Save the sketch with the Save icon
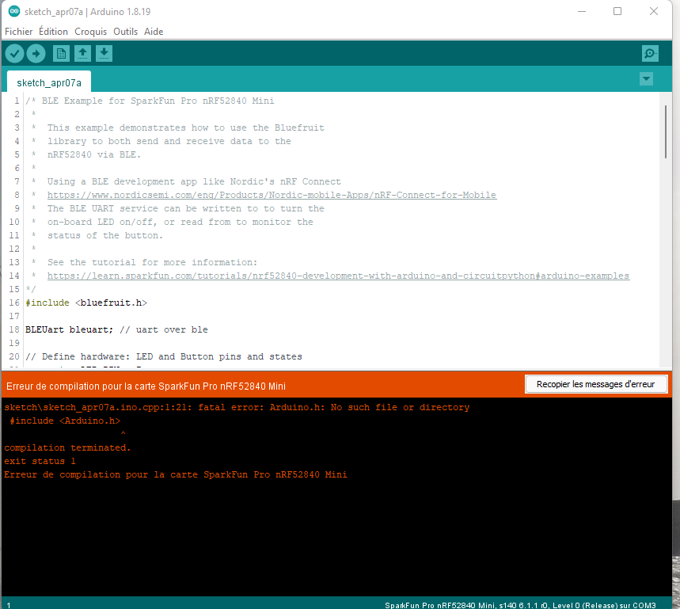Image resolution: width=680 pixels, height=609 pixels. click(x=104, y=54)
